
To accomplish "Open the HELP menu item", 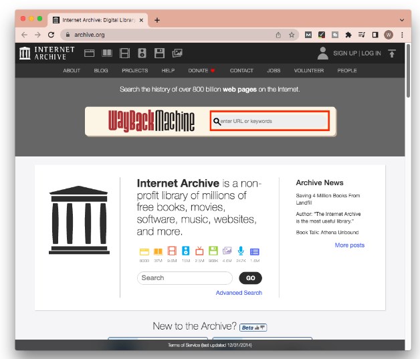I will 168,71.
